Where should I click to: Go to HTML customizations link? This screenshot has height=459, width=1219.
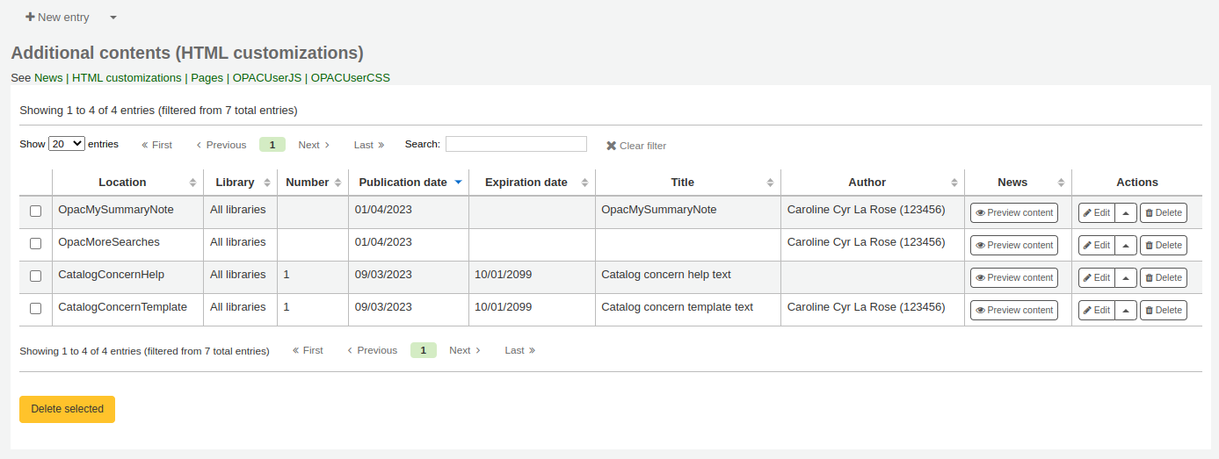(127, 77)
